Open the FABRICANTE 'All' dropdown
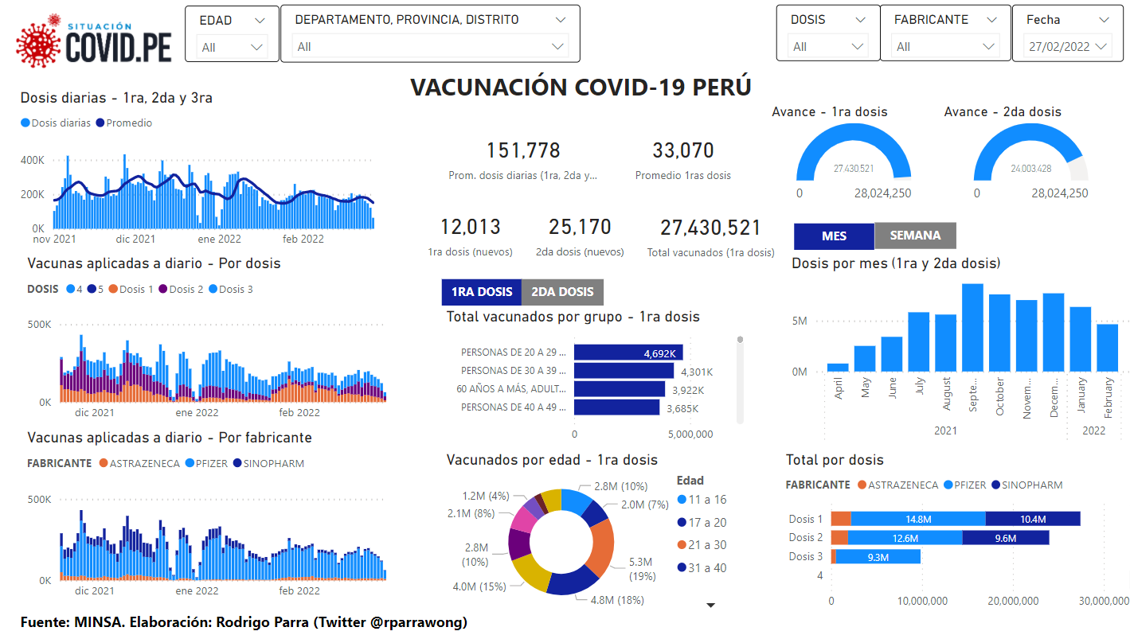 pyautogui.click(x=945, y=47)
